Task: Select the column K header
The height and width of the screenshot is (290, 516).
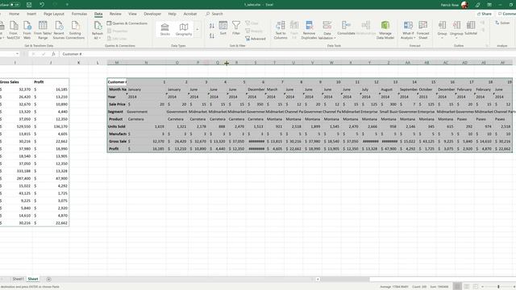Action: coord(79,63)
